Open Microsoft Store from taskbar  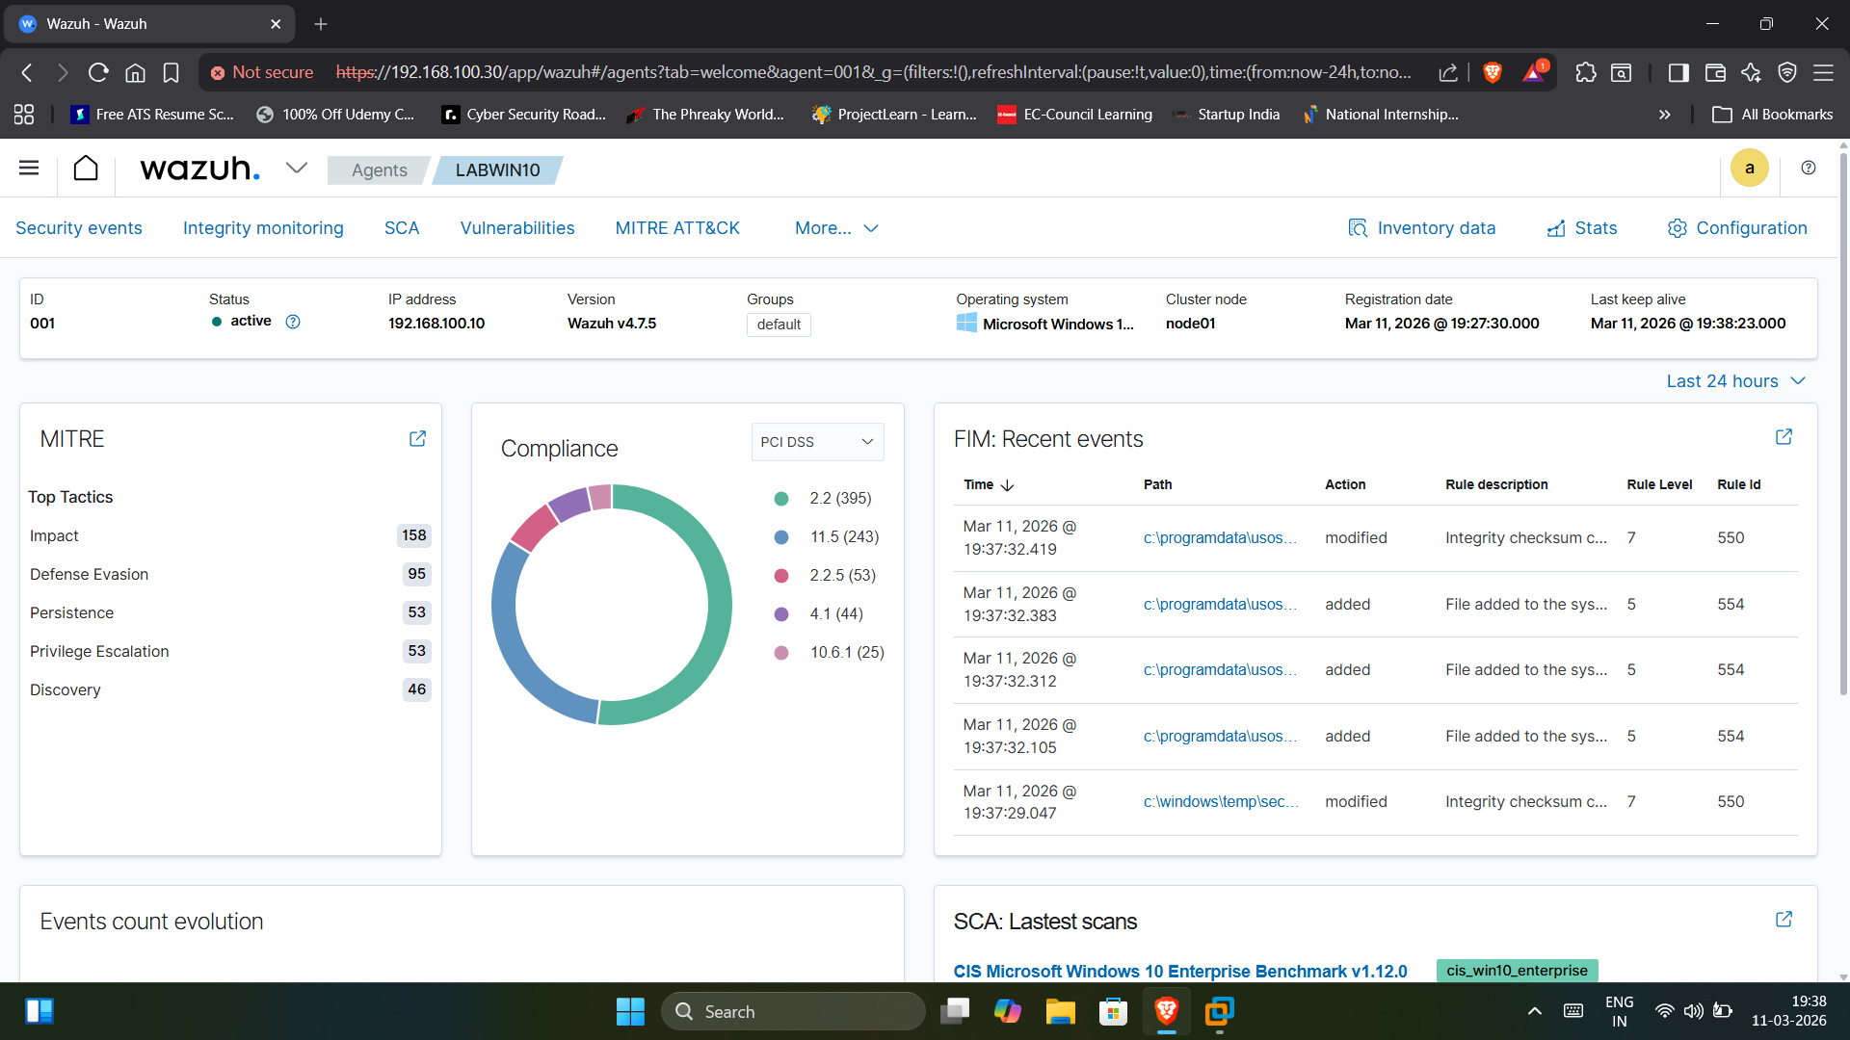[1113, 1011]
